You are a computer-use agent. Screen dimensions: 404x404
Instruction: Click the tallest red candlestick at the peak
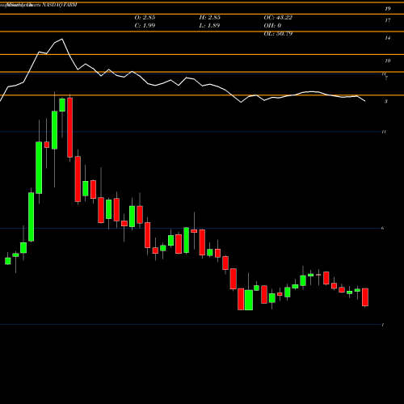70,128
